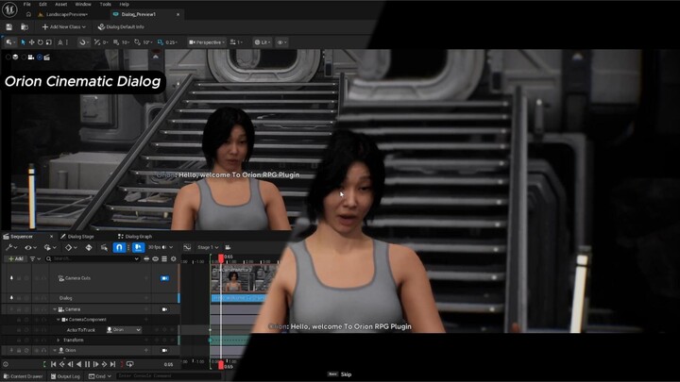The image size is (680, 382).
Task: Click the save asset floppy-disk icon
Action: pyautogui.click(x=8, y=26)
